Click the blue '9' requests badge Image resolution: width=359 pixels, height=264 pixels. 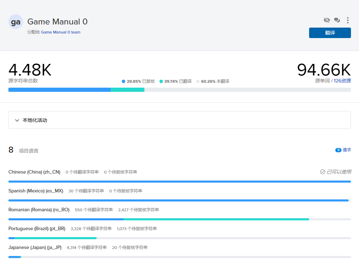tap(338, 150)
